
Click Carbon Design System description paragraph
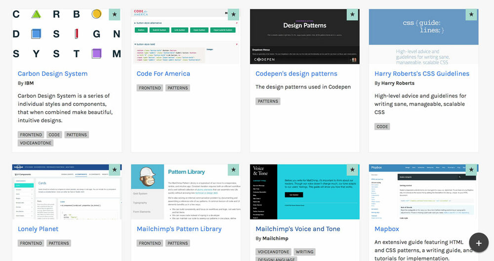click(65, 108)
